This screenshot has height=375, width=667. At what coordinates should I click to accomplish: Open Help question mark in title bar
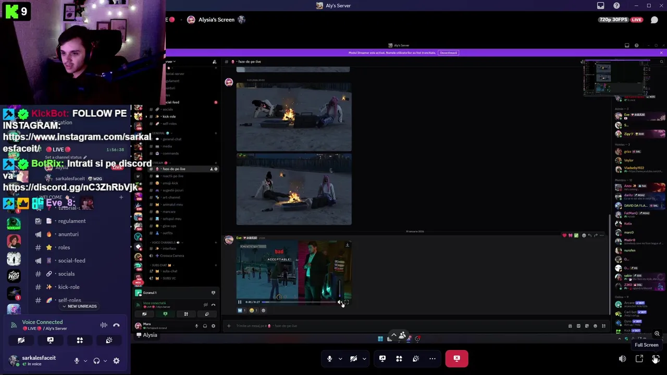click(x=617, y=6)
